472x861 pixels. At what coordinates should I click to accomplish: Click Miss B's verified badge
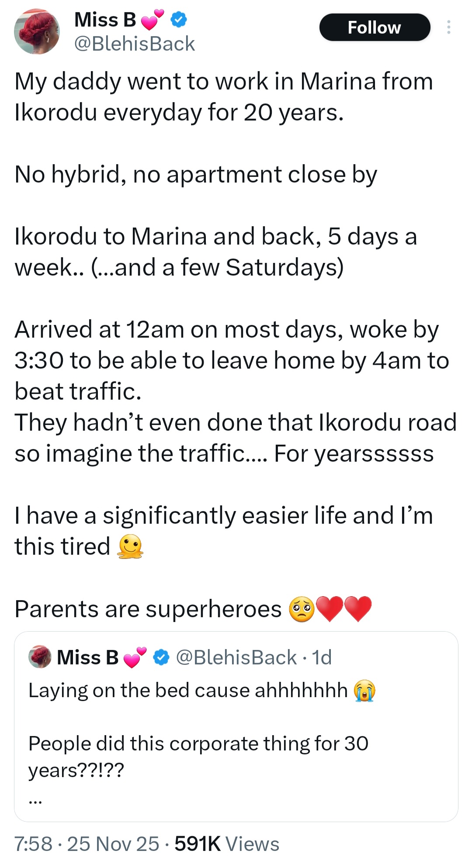177,19
